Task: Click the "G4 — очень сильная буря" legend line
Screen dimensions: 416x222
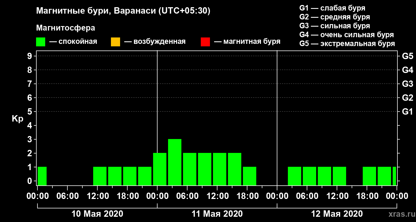Action: (346, 35)
